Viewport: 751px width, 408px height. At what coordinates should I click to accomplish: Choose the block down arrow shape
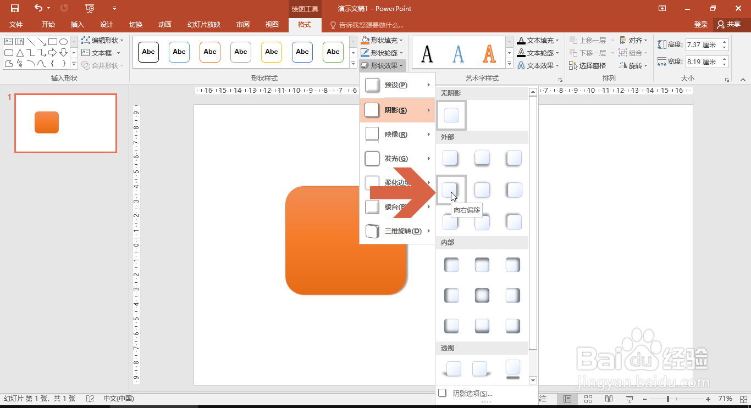tap(63, 53)
